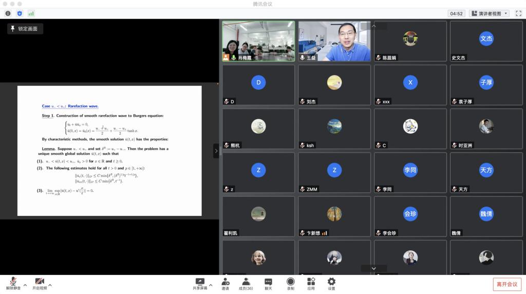Open the 邀请 invite icon
This screenshot has width=526, height=294.
pyautogui.click(x=226, y=283)
